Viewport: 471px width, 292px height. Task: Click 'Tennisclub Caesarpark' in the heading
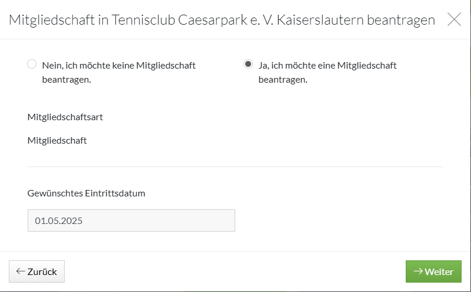point(179,20)
